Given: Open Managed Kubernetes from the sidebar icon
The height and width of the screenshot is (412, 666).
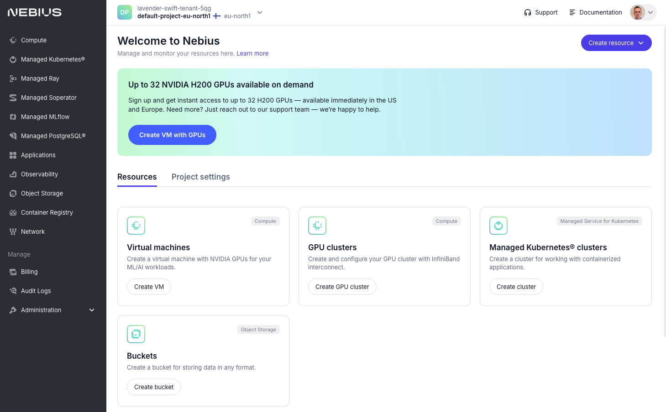Looking at the screenshot, I should (x=13, y=59).
